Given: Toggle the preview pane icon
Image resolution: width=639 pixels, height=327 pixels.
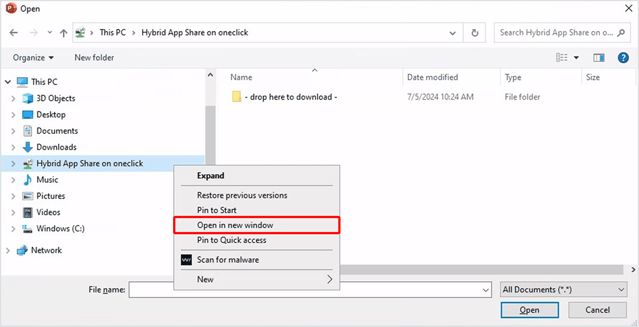Looking at the screenshot, I should click(x=599, y=58).
